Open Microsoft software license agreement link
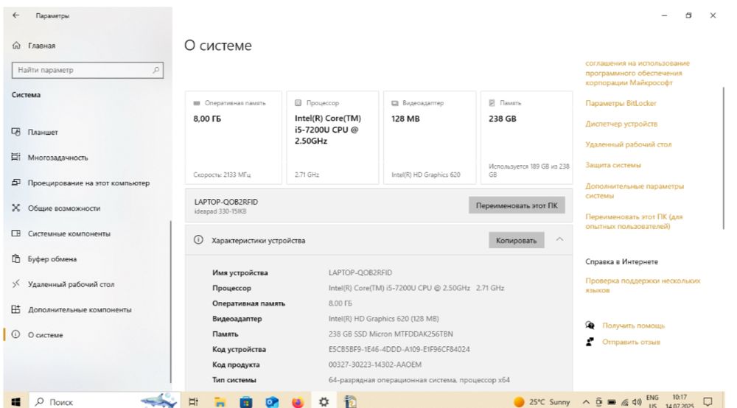 pyautogui.click(x=638, y=73)
